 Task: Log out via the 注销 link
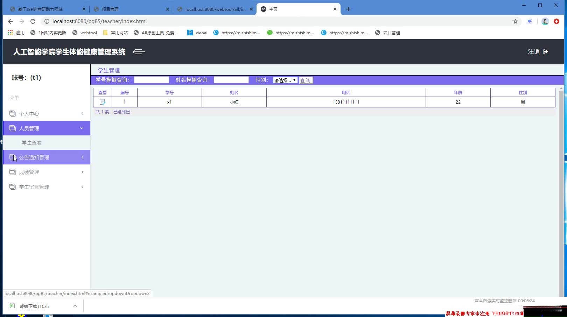tap(538, 52)
